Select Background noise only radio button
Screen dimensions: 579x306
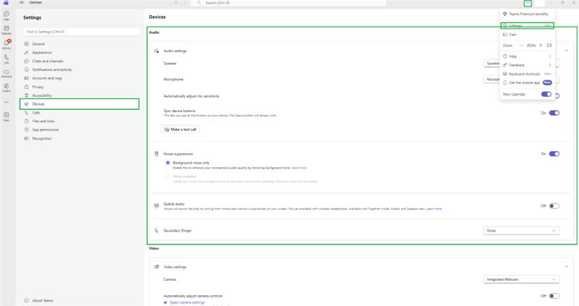[168, 163]
